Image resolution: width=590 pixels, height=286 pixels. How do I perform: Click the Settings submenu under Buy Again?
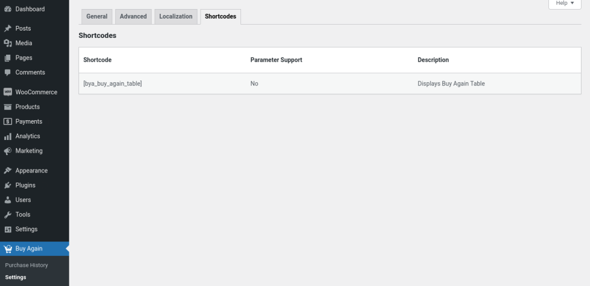point(16,277)
